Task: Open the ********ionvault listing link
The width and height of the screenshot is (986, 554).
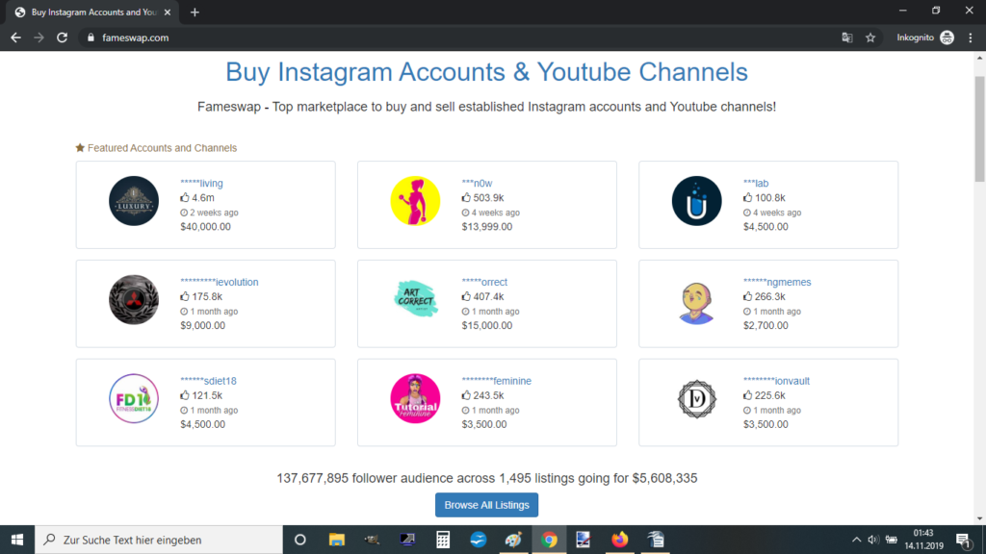Action: (776, 381)
